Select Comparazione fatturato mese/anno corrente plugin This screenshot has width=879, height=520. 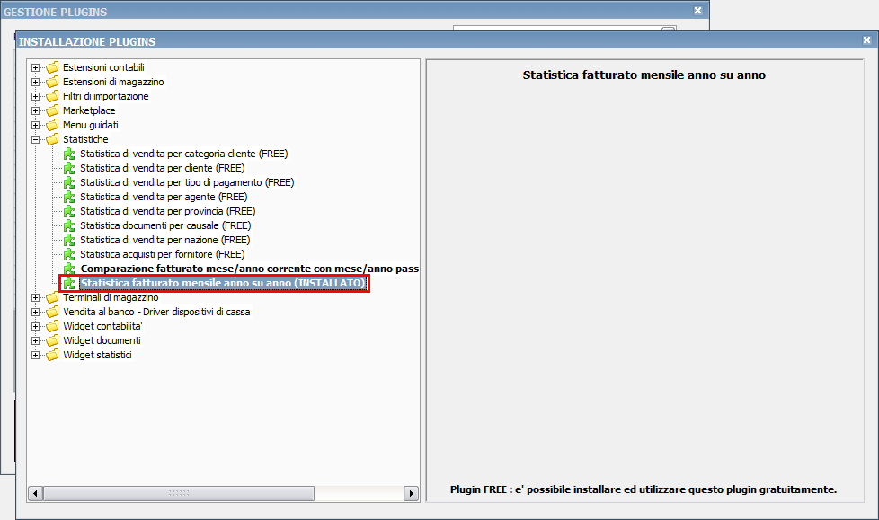[x=250, y=269]
